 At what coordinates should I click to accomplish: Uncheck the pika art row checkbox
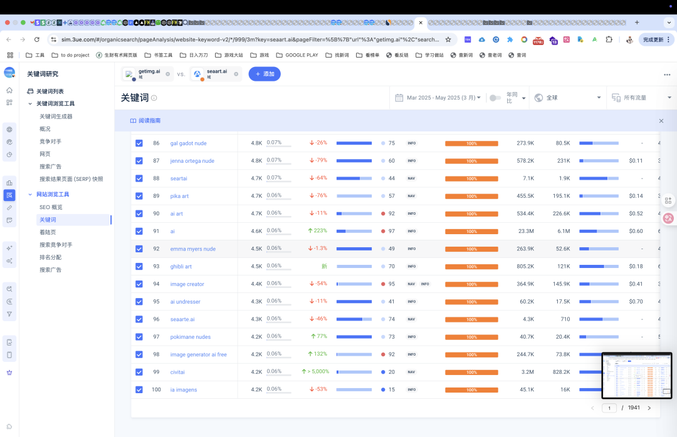point(139,197)
